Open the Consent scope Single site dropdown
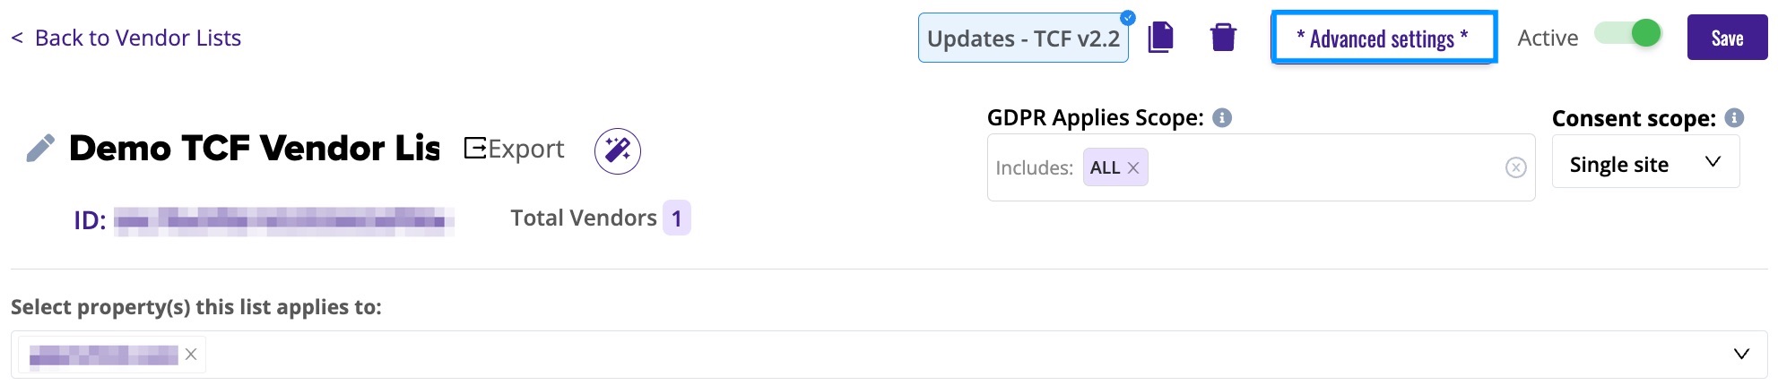1778x385 pixels. (x=1645, y=162)
